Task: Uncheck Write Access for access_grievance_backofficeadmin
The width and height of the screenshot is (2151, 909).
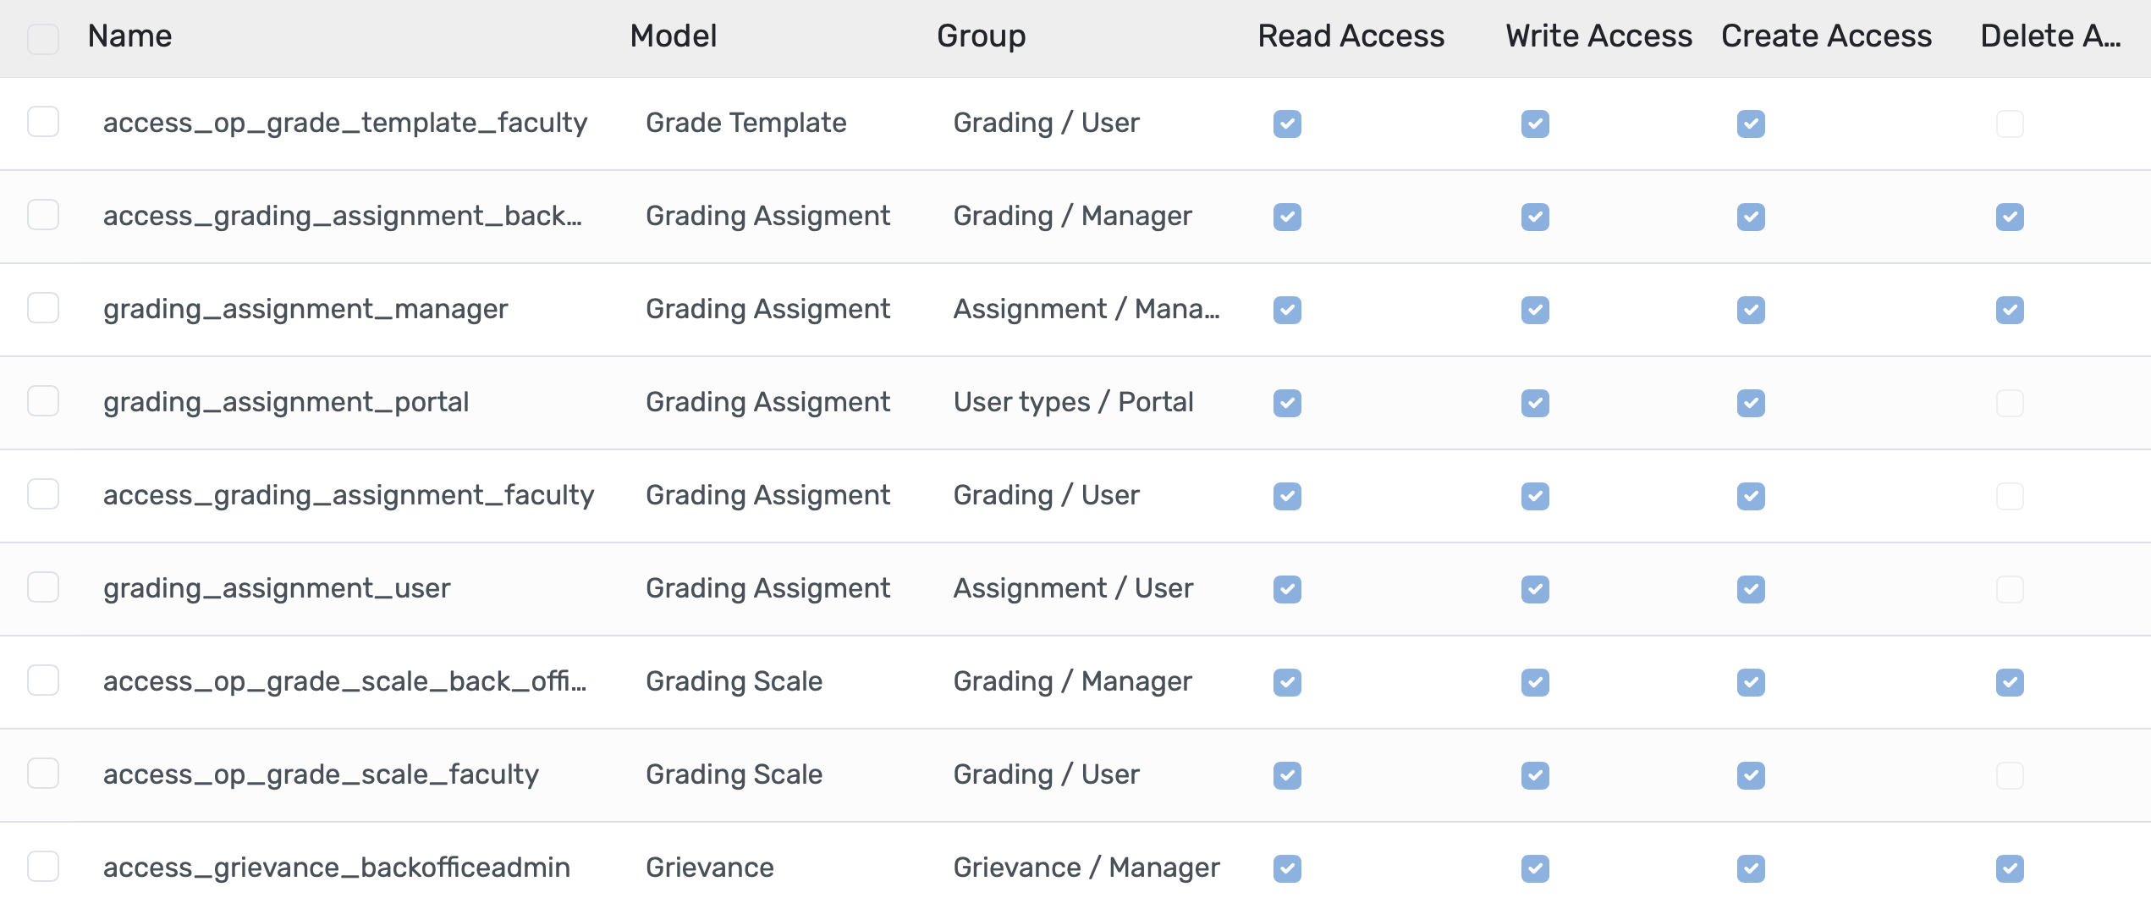Action: click(1535, 868)
